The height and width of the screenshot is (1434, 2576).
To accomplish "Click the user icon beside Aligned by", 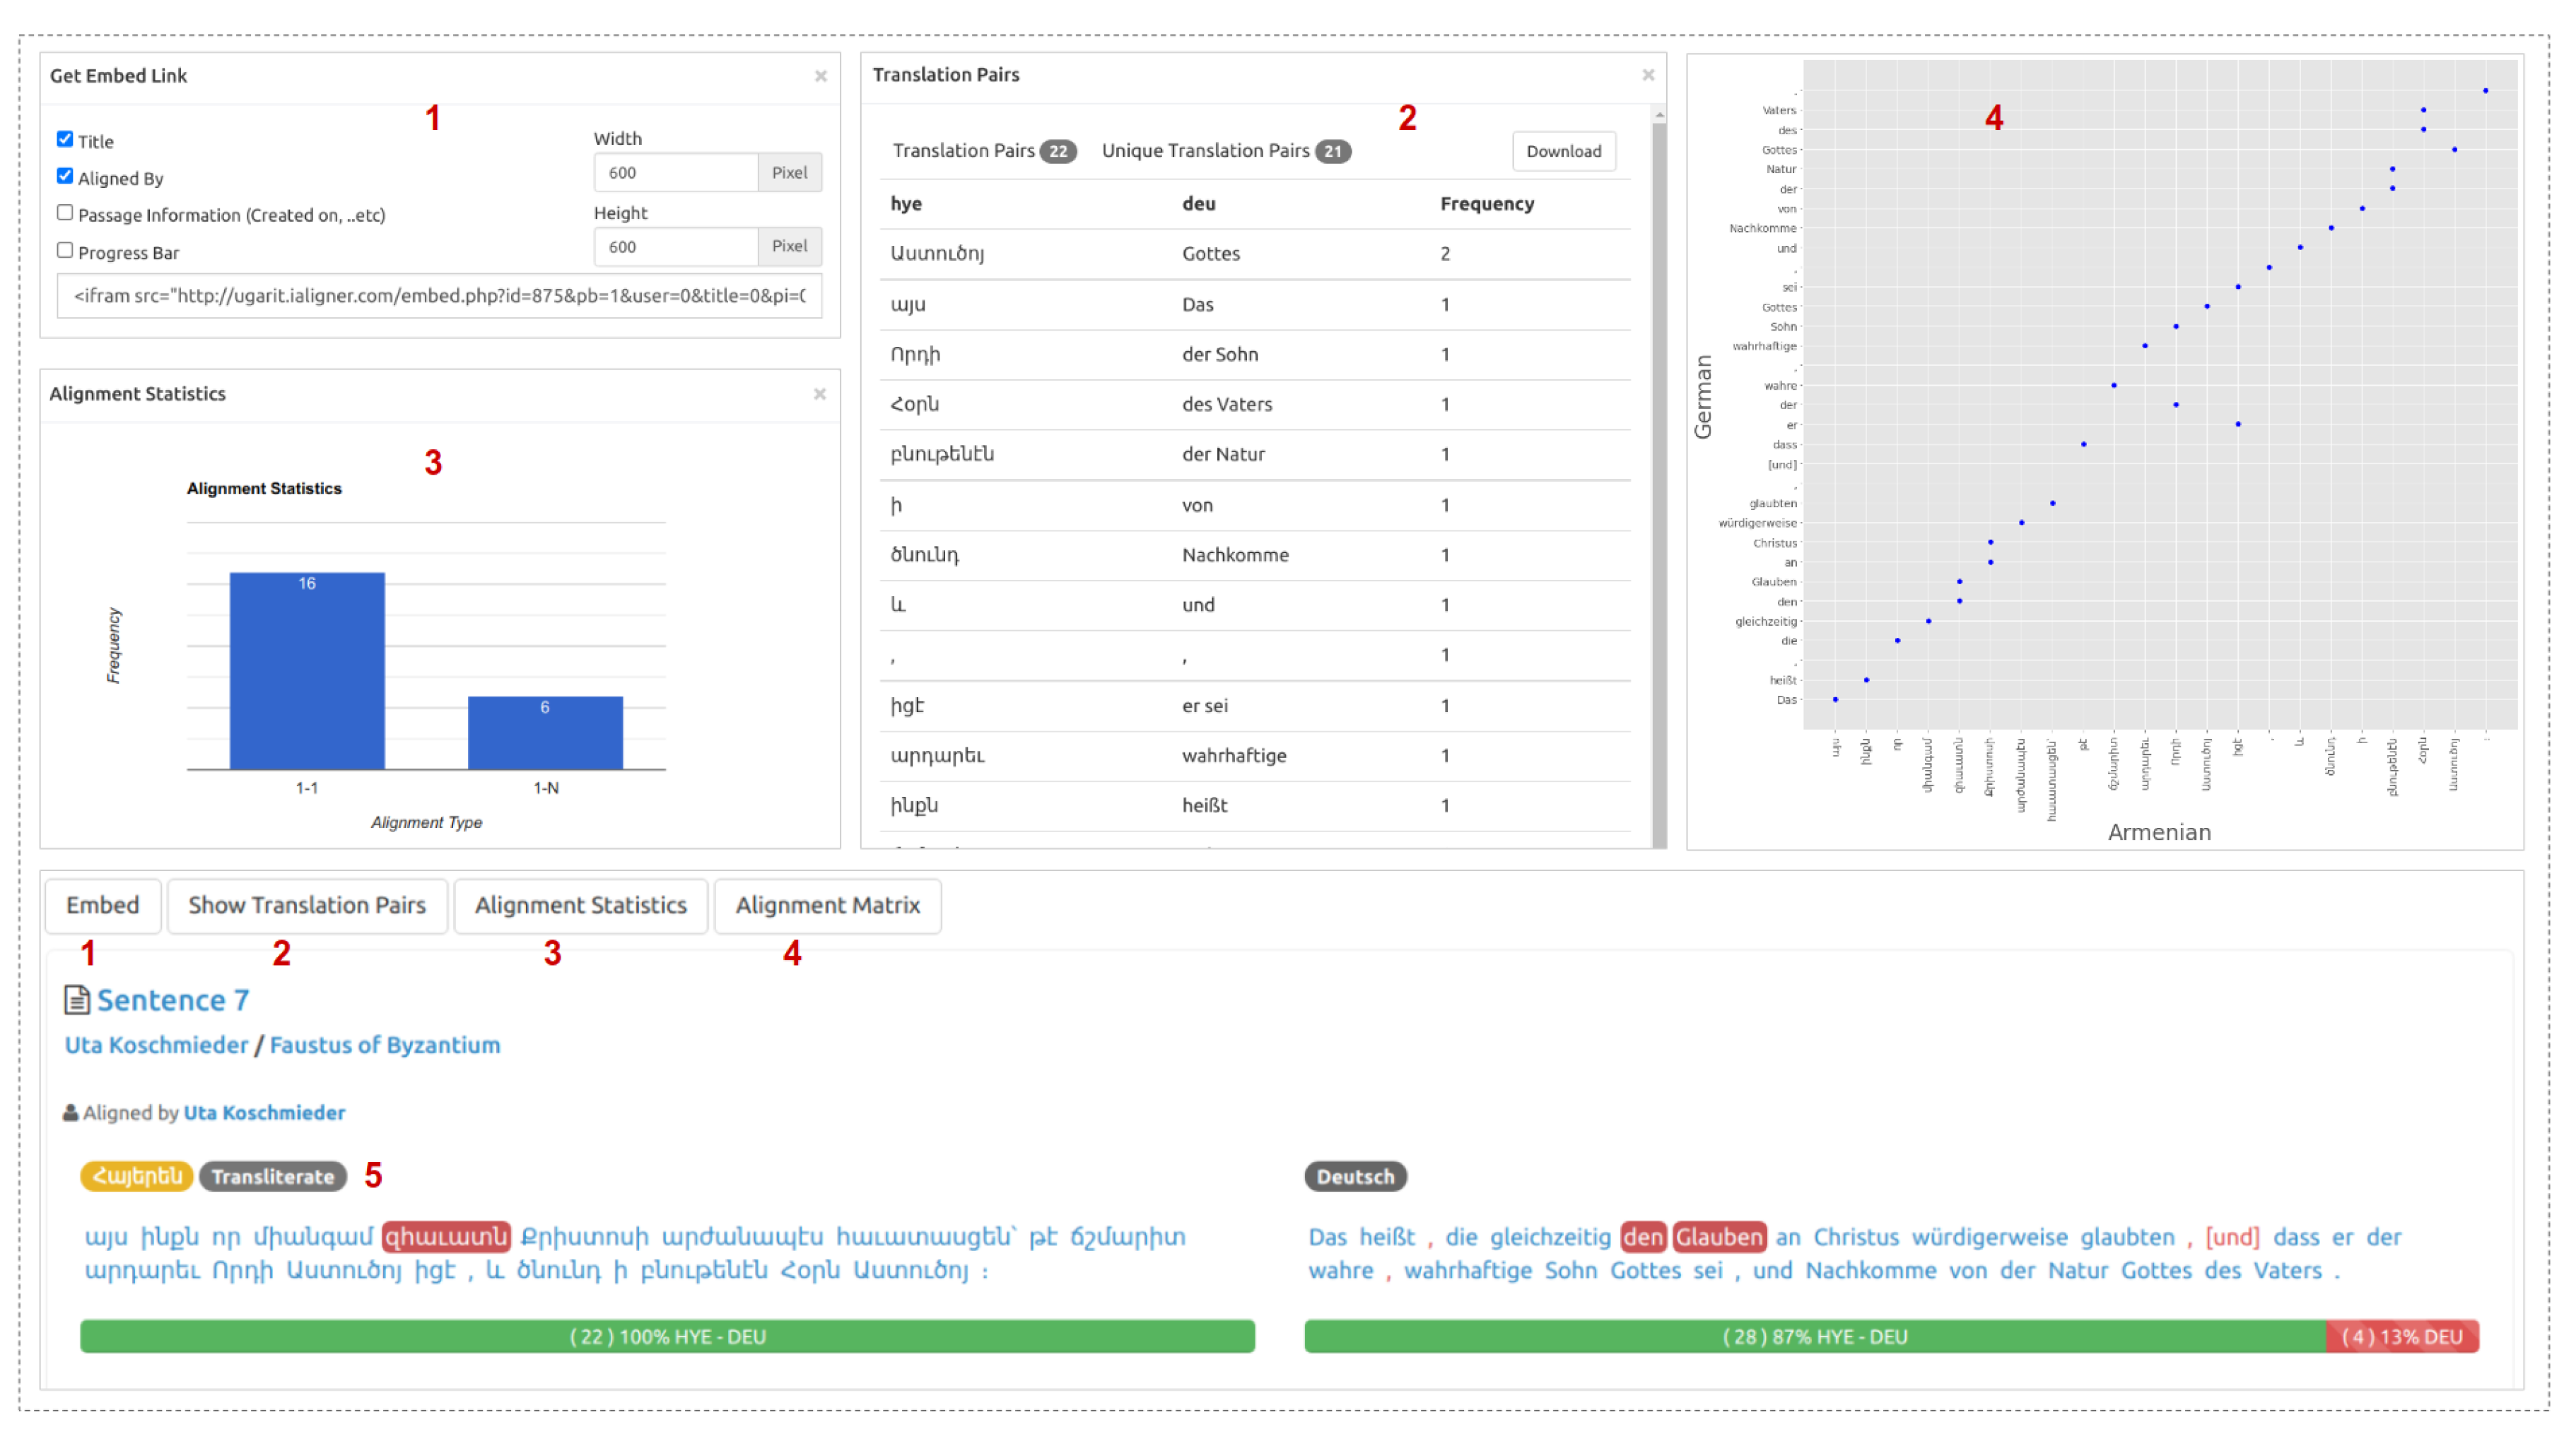I will (x=70, y=1112).
